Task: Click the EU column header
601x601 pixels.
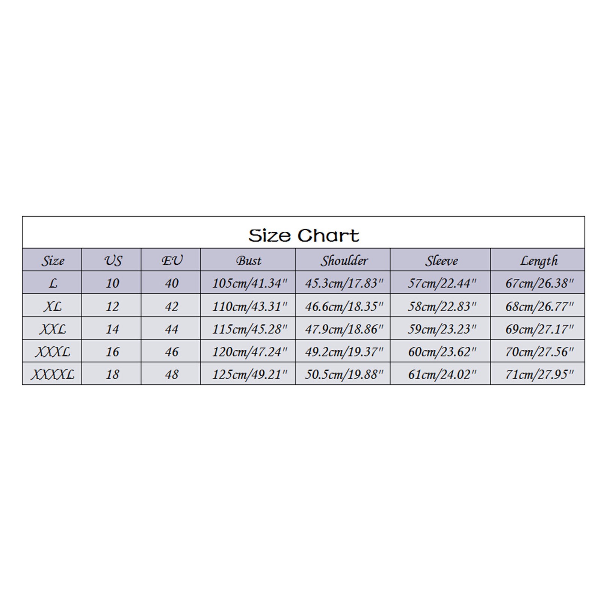Action: pos(171,260)
